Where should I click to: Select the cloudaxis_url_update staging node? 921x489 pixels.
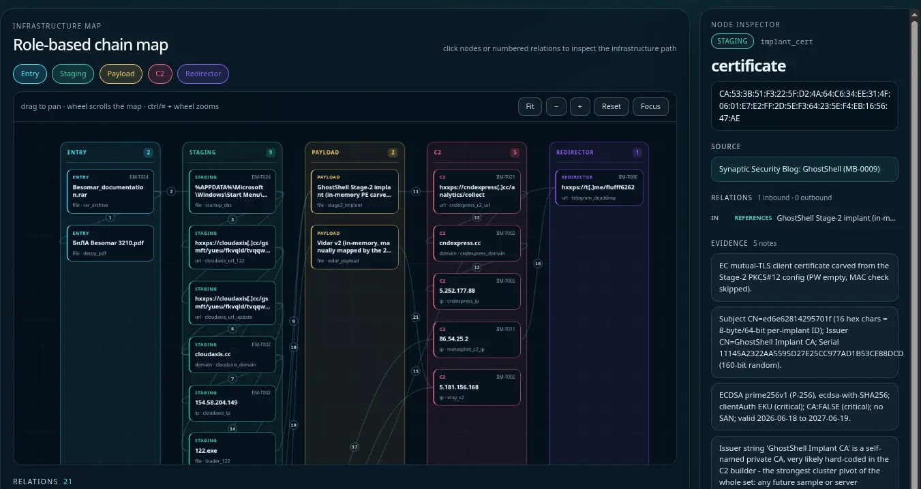232,303
